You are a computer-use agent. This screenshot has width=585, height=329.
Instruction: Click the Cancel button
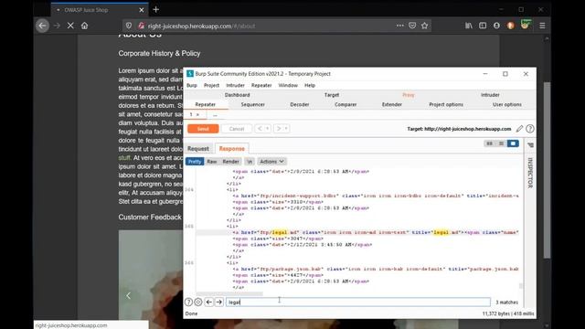point(237,129)
